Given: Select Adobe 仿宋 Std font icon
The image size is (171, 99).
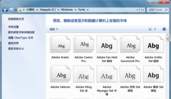Looking at the screenshot, I should click(130, 74).
